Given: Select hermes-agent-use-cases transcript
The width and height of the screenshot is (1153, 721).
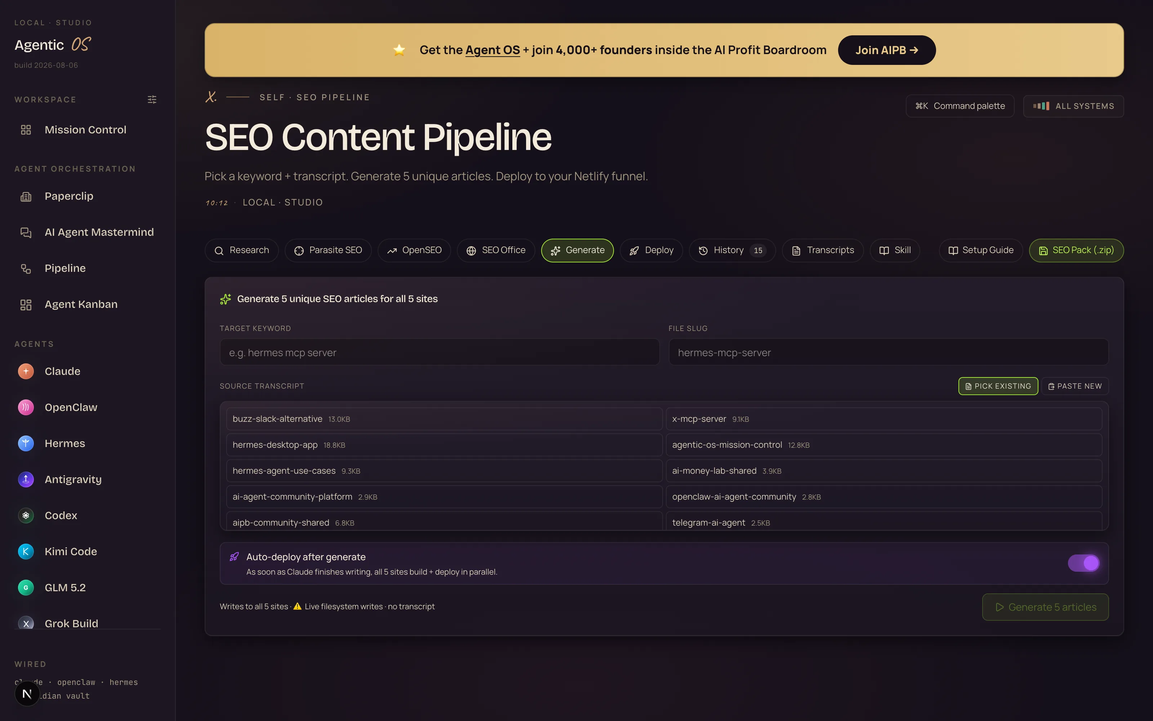Looking at the screenshot, I should (x=444, y=471).
